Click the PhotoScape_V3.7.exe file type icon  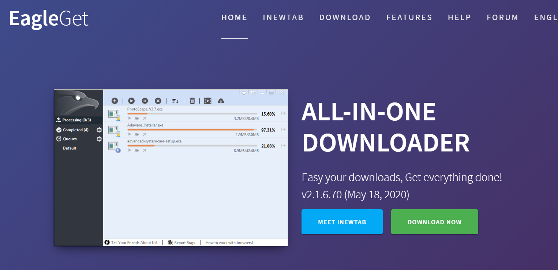(x=114, y=115)
